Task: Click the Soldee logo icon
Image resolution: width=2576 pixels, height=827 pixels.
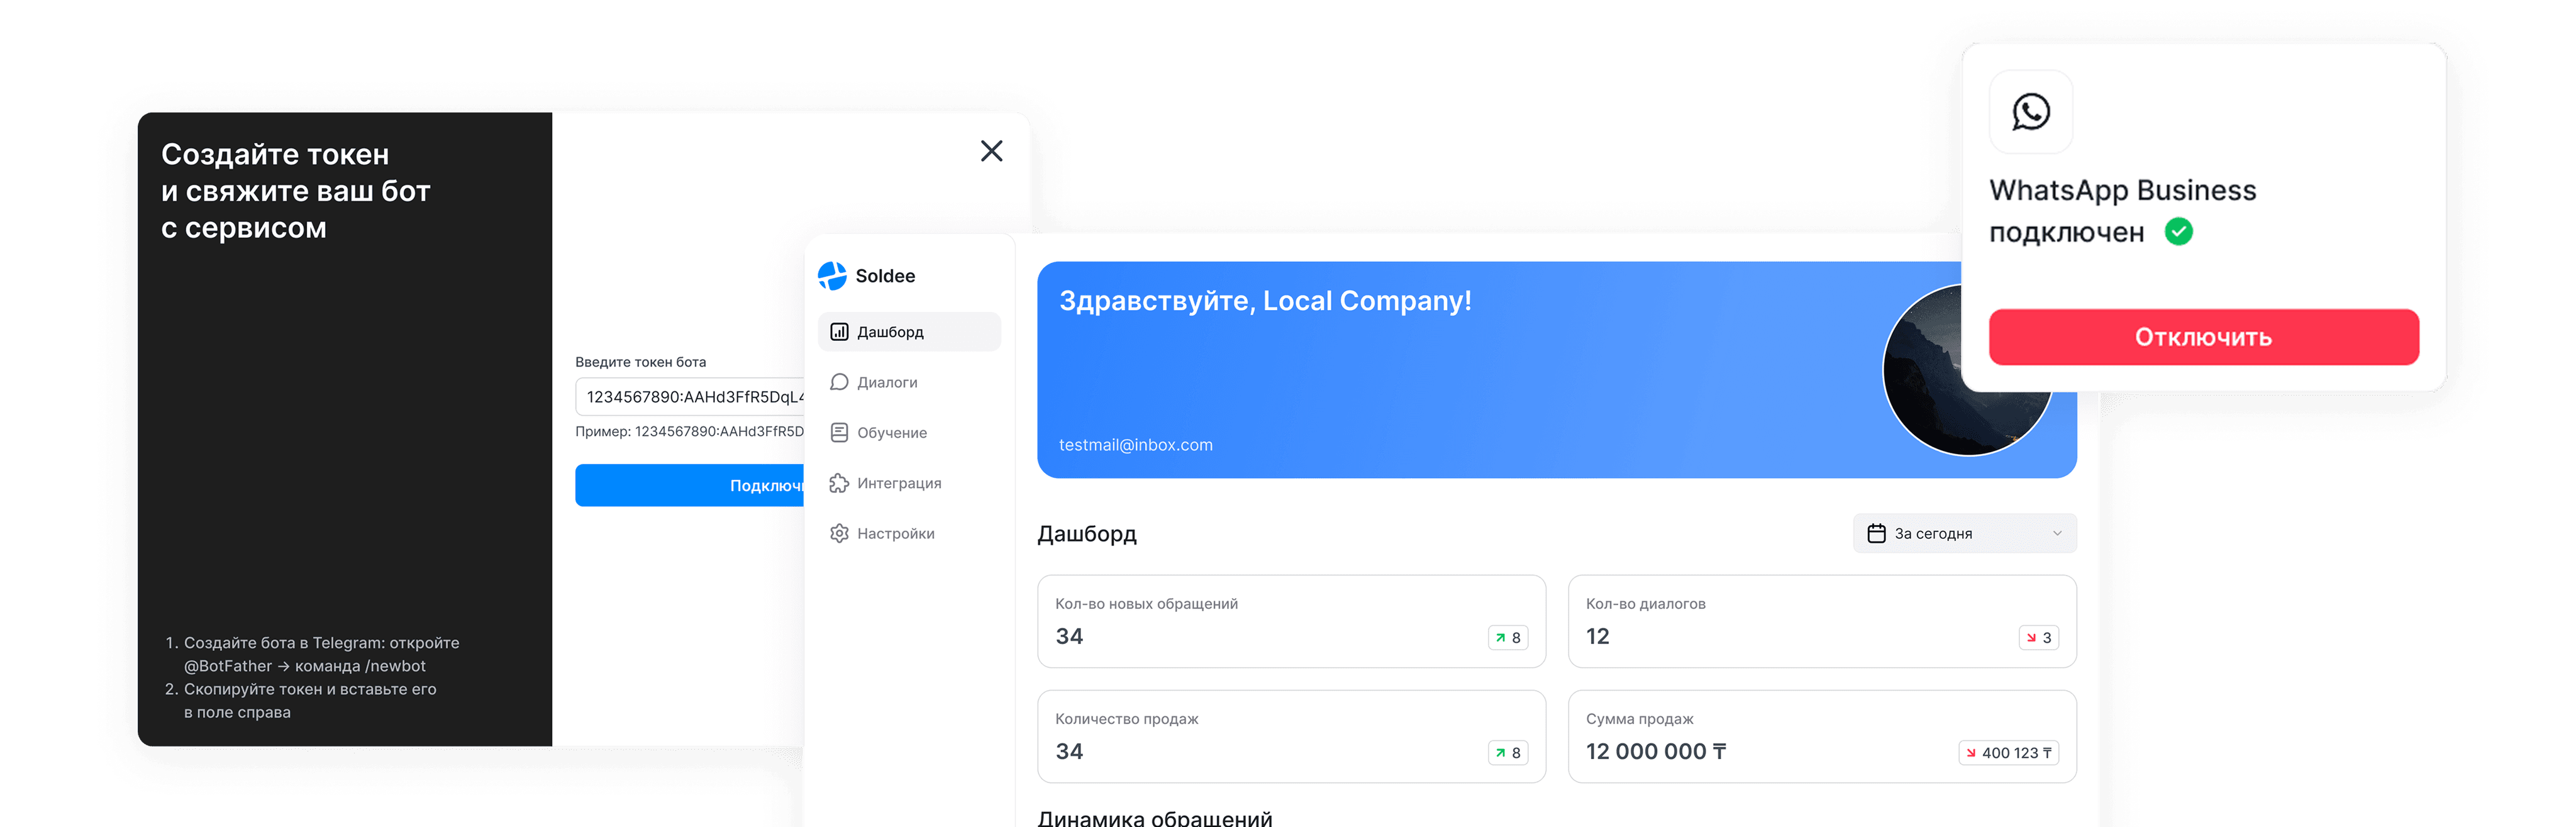Action: (x=832, y=276)
